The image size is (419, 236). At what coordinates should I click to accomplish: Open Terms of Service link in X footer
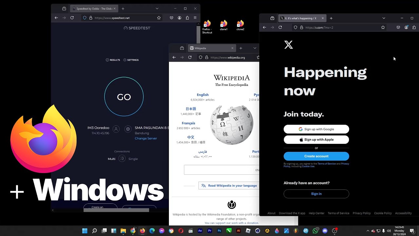click(338, 213)
